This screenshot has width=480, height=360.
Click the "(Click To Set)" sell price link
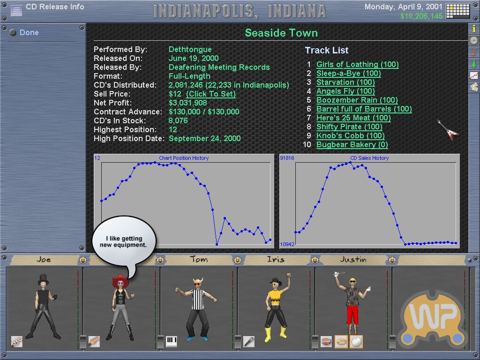(210, 94)
